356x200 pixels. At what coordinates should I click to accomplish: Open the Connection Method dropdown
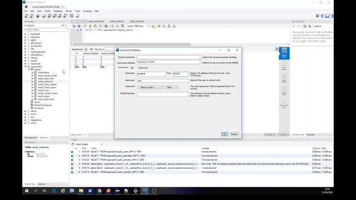click(x=200, y=62)
